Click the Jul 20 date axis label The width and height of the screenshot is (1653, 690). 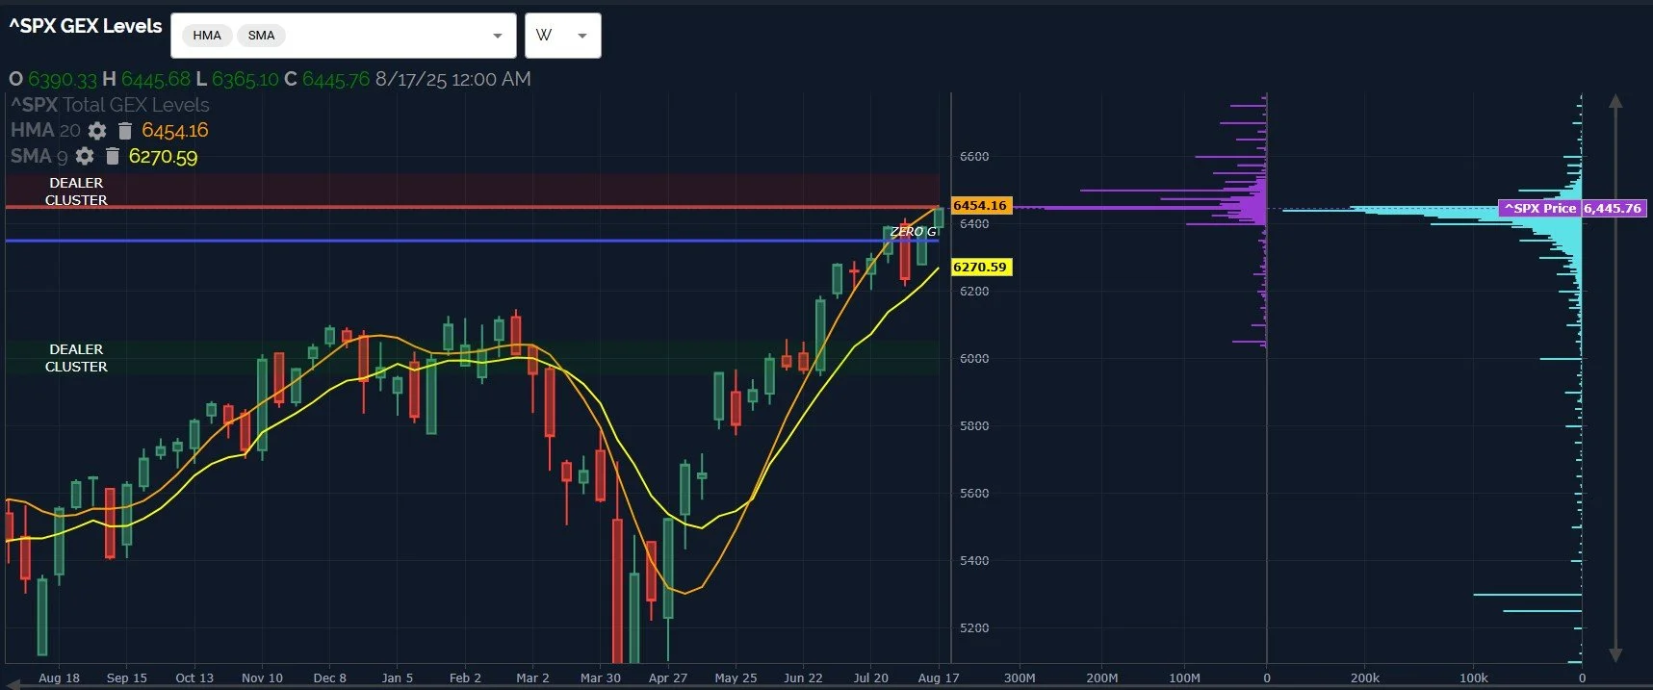(x=871, y=677)
